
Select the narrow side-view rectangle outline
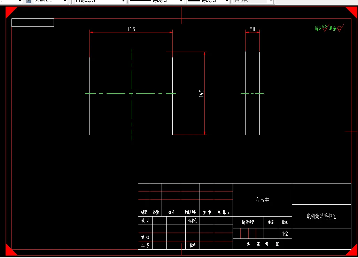(252, 93)
